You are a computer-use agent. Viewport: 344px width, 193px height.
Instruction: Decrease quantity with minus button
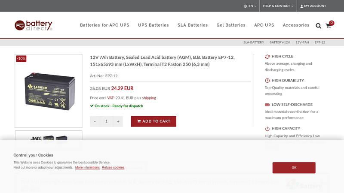click(95, 121)
